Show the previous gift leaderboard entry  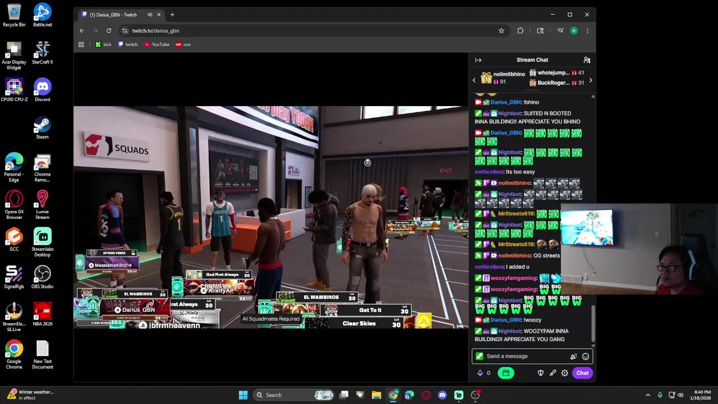click(x=474, y=80)
